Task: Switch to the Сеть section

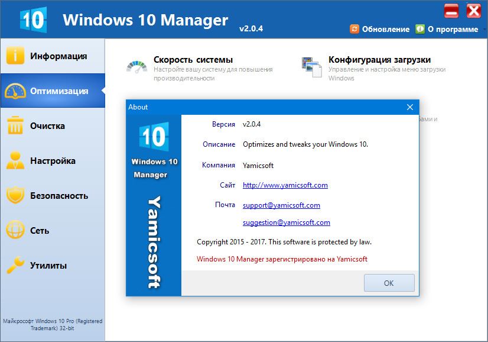Action: tap(53, 230)
